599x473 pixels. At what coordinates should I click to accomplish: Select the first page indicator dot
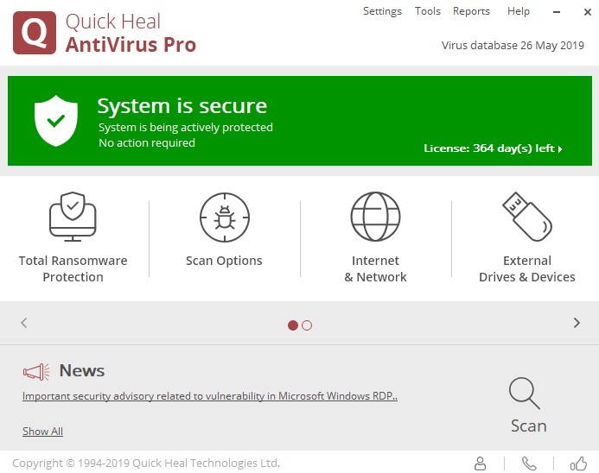293,325
